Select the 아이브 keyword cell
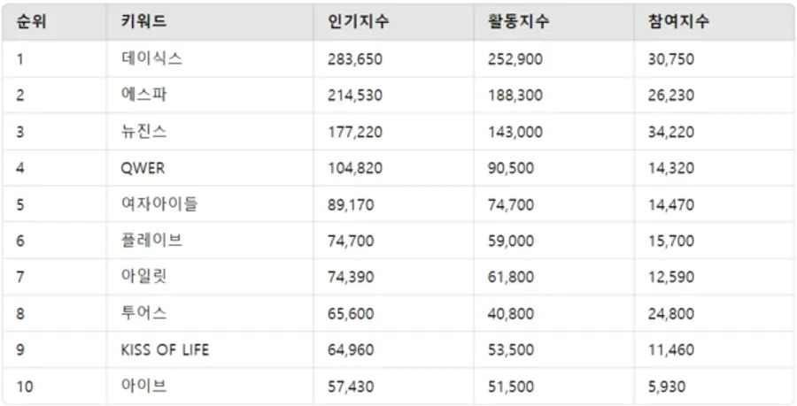The image size is (797, 406). pos(143,386)
